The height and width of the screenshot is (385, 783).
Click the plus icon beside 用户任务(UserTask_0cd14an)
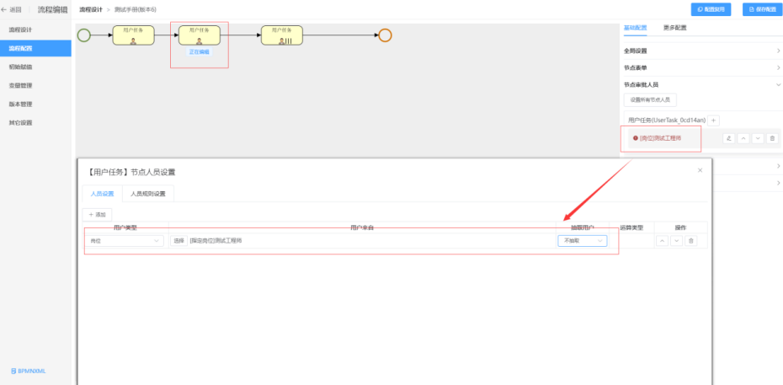(714, 120)
